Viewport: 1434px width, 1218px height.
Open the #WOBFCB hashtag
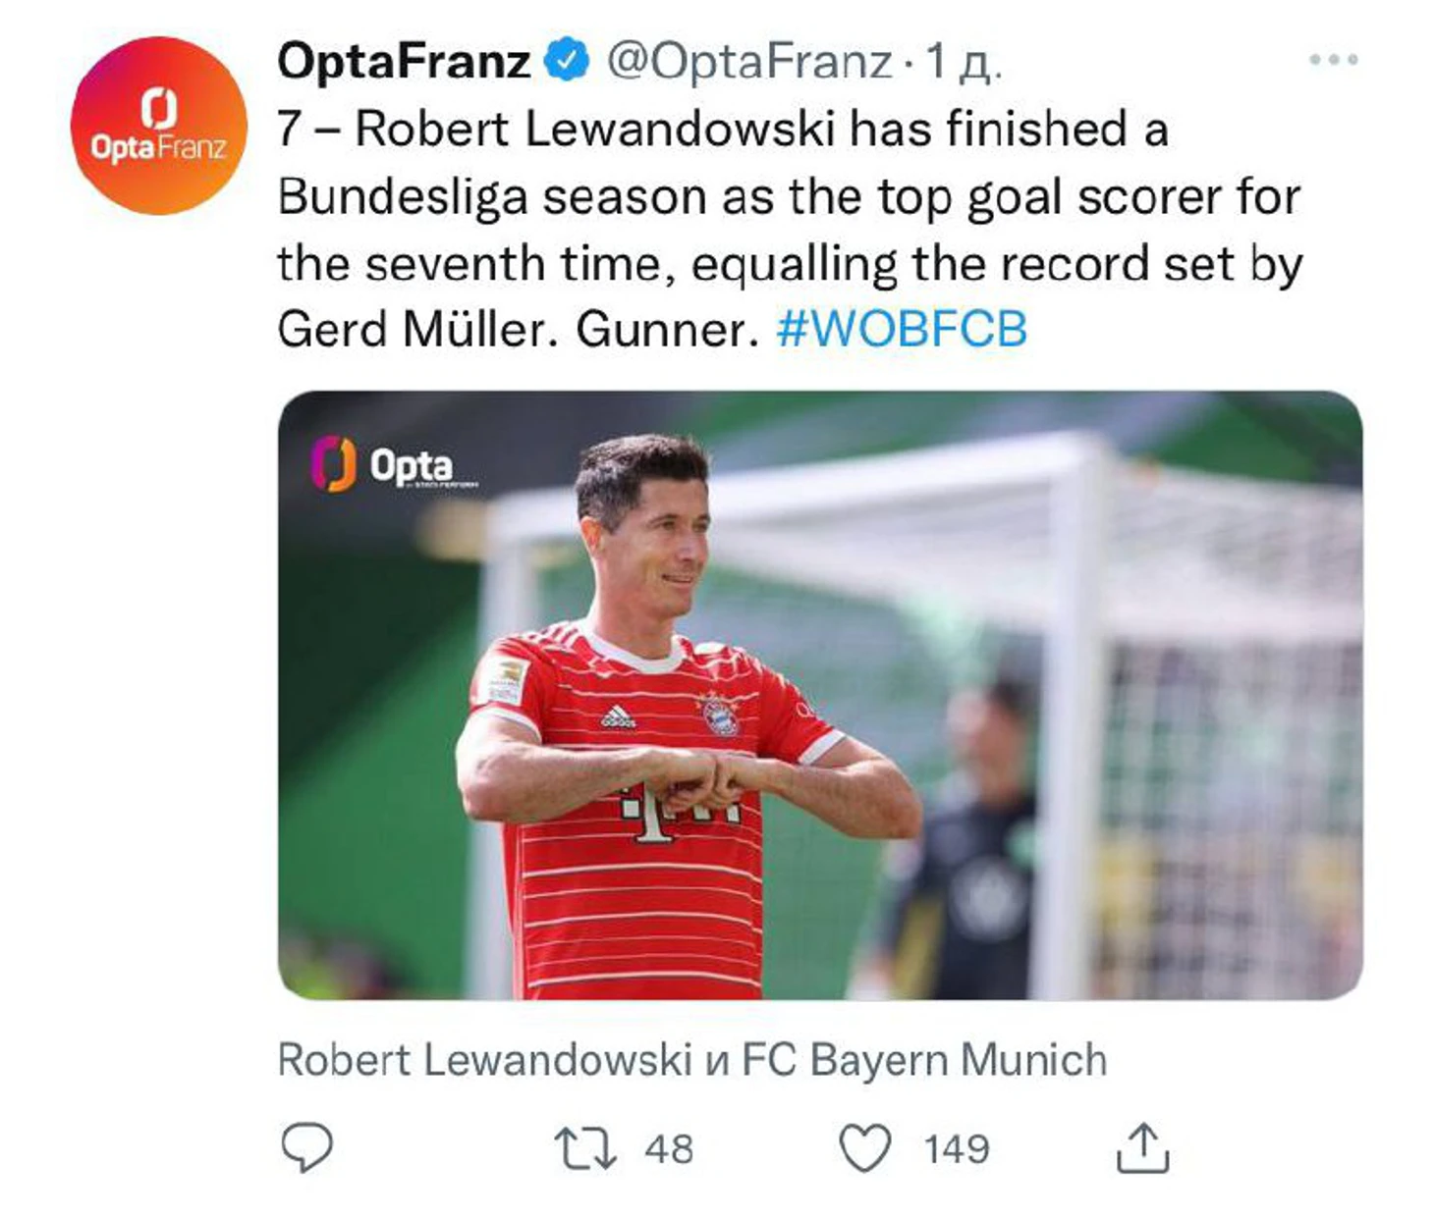coord(901,329)
